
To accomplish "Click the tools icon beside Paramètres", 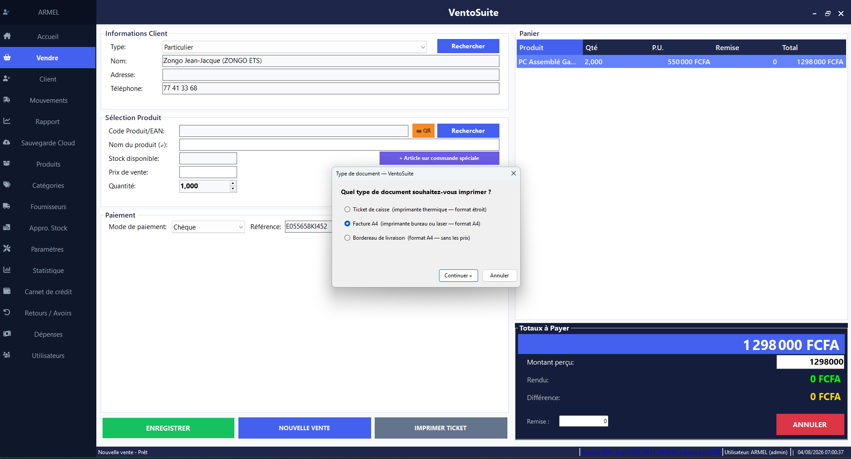I will [x=7, y=249].
